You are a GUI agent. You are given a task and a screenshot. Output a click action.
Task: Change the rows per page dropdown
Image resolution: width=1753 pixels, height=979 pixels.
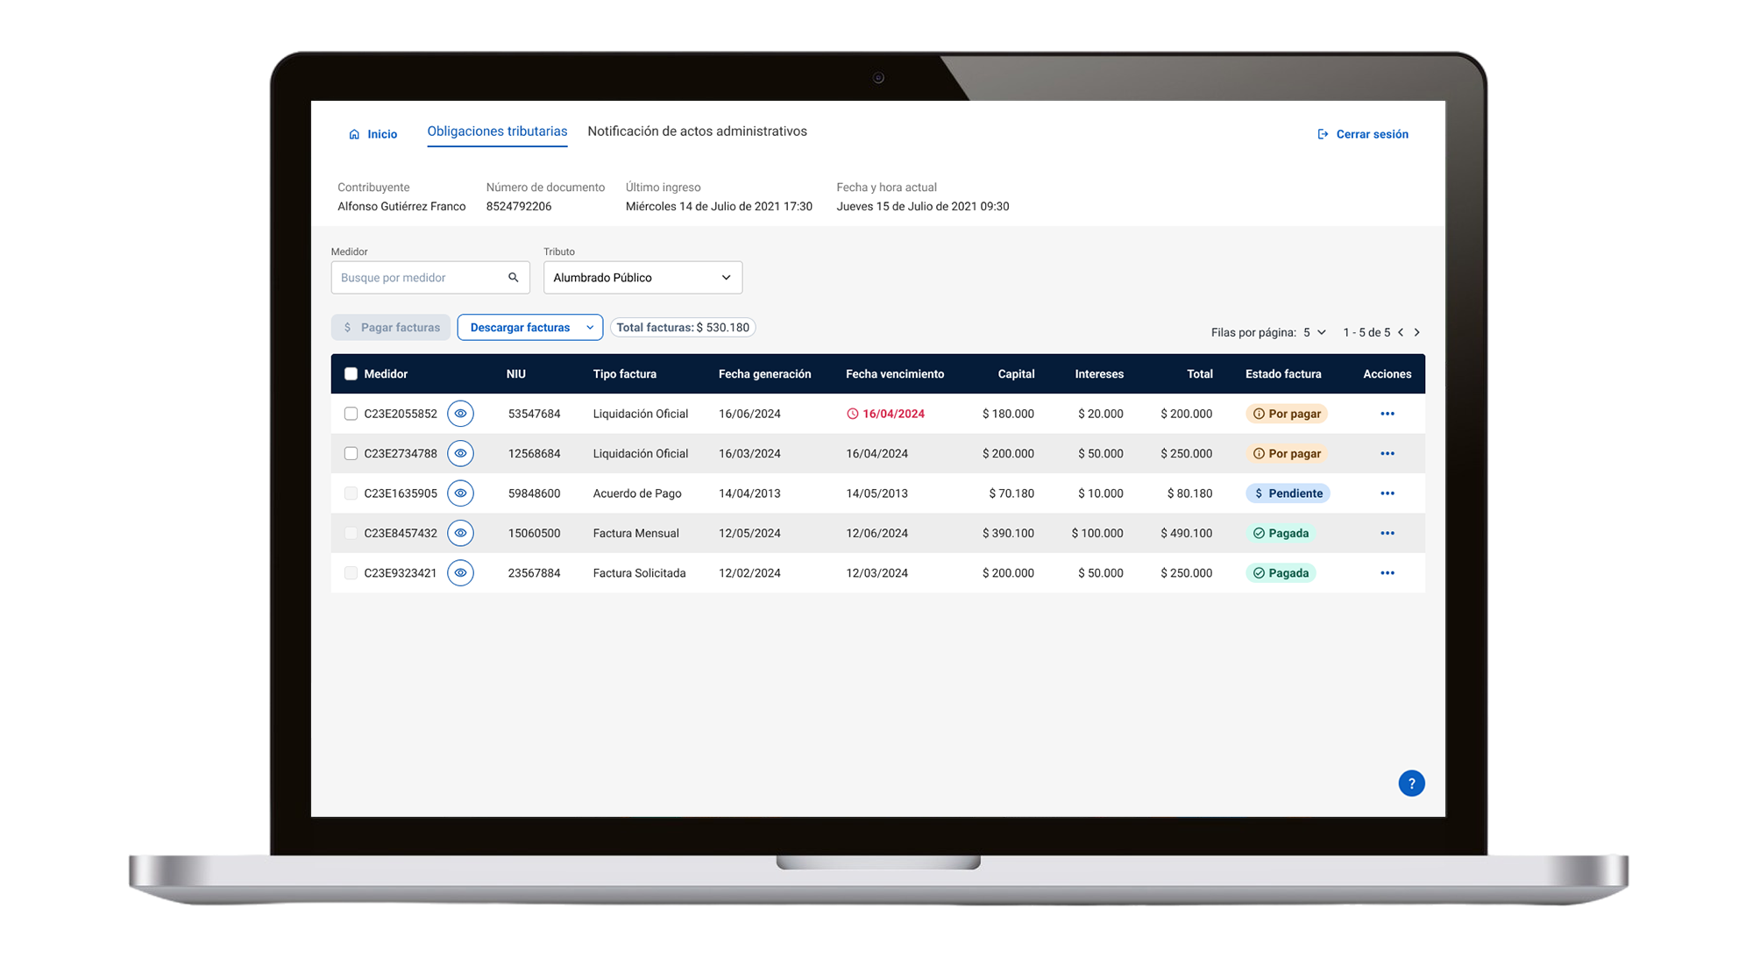(1314, 333)
